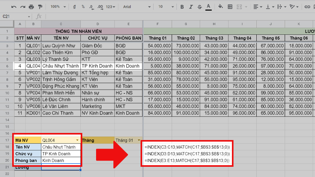Click the Undo icon in toolbar
Image resolution: width=315 pixels, height=177 pixels.
pos(14,7)
